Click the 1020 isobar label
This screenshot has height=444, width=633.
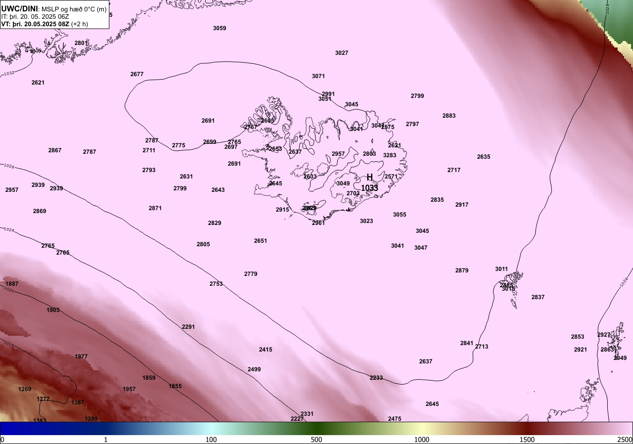click(9, 290)
